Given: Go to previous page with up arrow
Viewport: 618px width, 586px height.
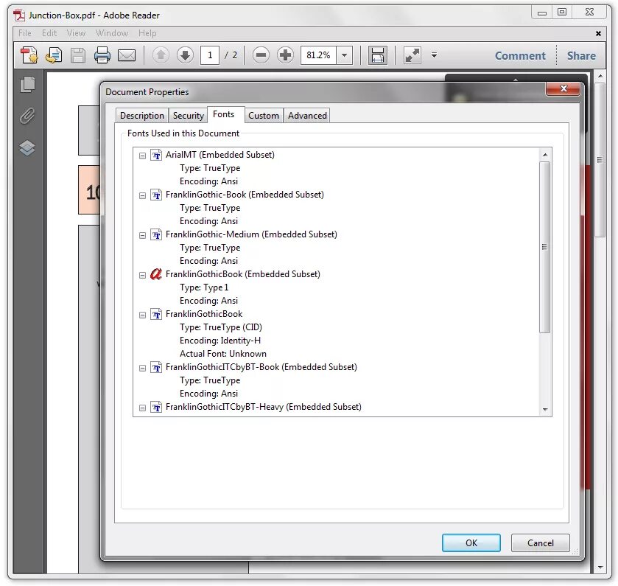Looking at the screenshot, I should click(161, 55).
